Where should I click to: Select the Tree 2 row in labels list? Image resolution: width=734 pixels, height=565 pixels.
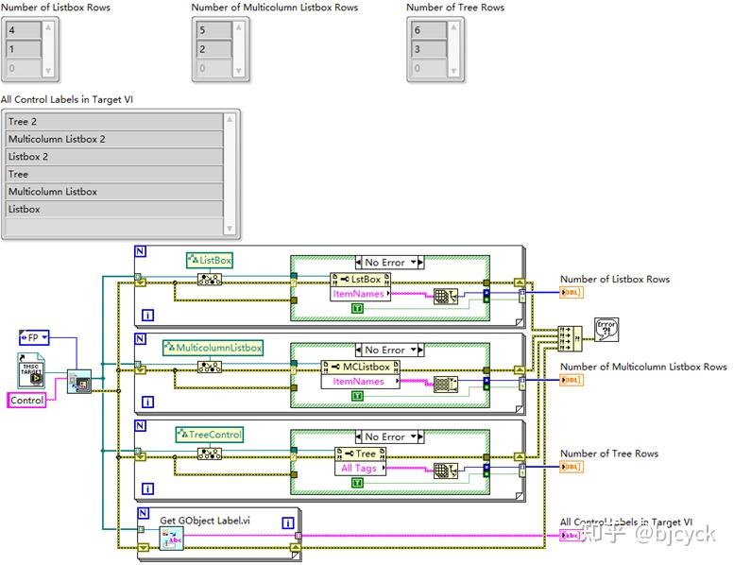[113, 122]
